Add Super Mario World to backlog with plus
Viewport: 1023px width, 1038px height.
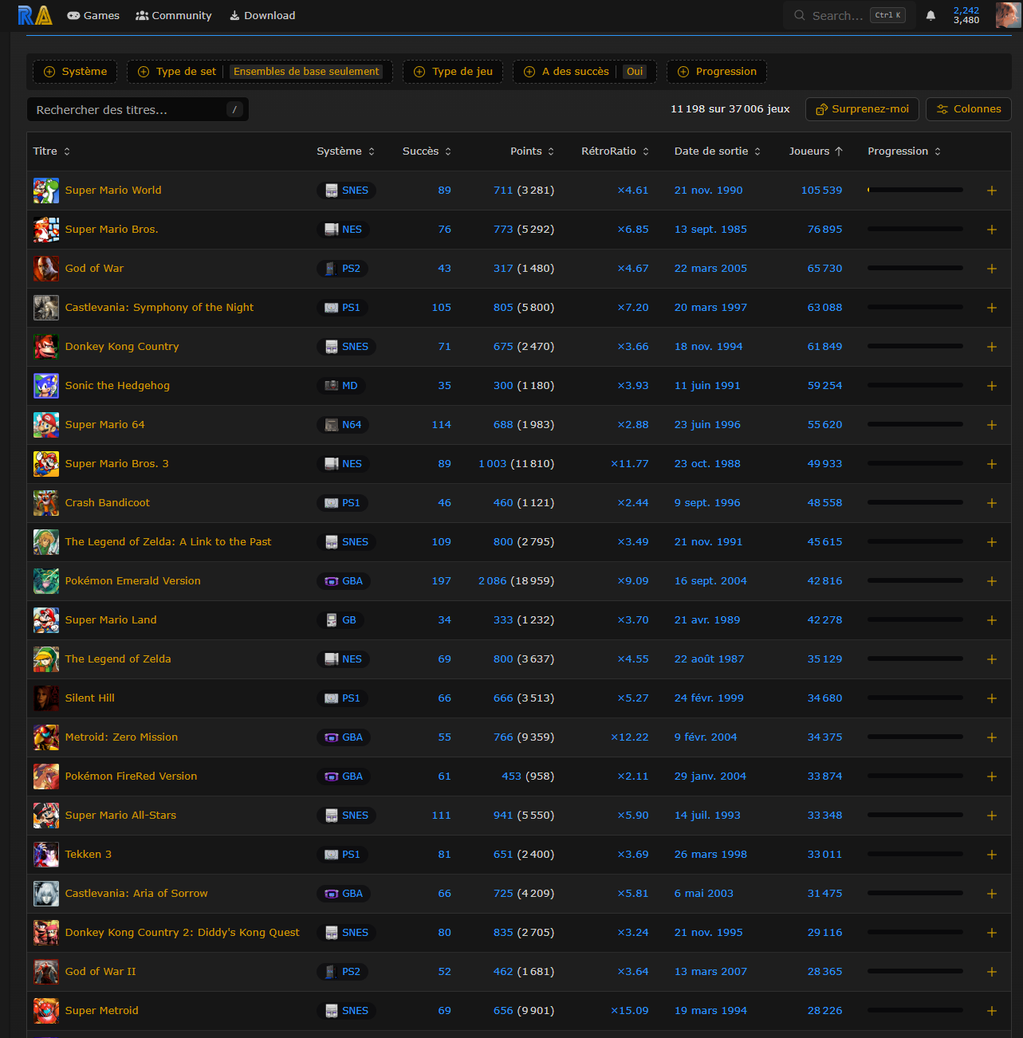[992, 191]
